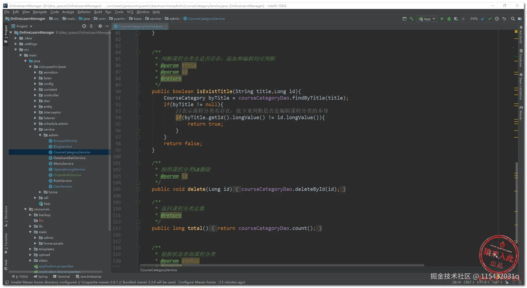Toggle read-only lock in status bar
This screenshot has width=527, height=288.
pyautogui.click(x=507, y=282)
